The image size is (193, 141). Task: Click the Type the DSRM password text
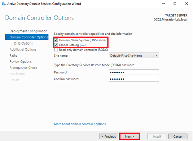[94, 65]
